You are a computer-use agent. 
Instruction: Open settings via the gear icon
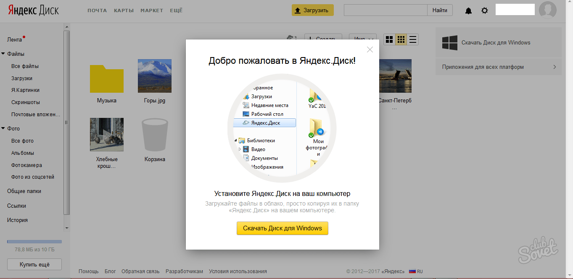tap(485, 10)
